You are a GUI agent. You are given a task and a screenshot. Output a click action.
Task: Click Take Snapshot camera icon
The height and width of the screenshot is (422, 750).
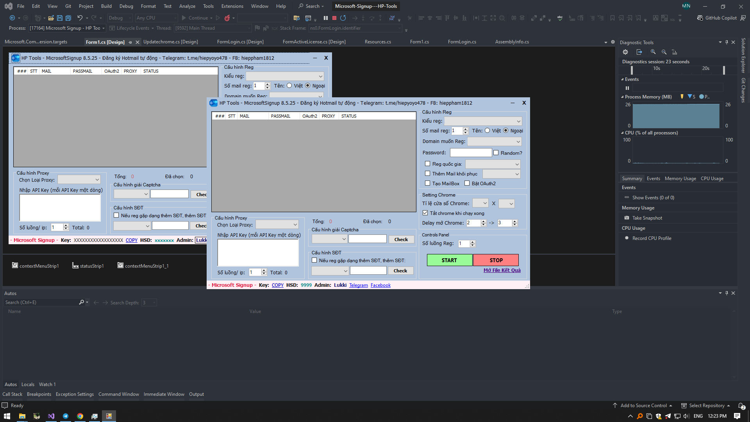(x=627, y=218)
